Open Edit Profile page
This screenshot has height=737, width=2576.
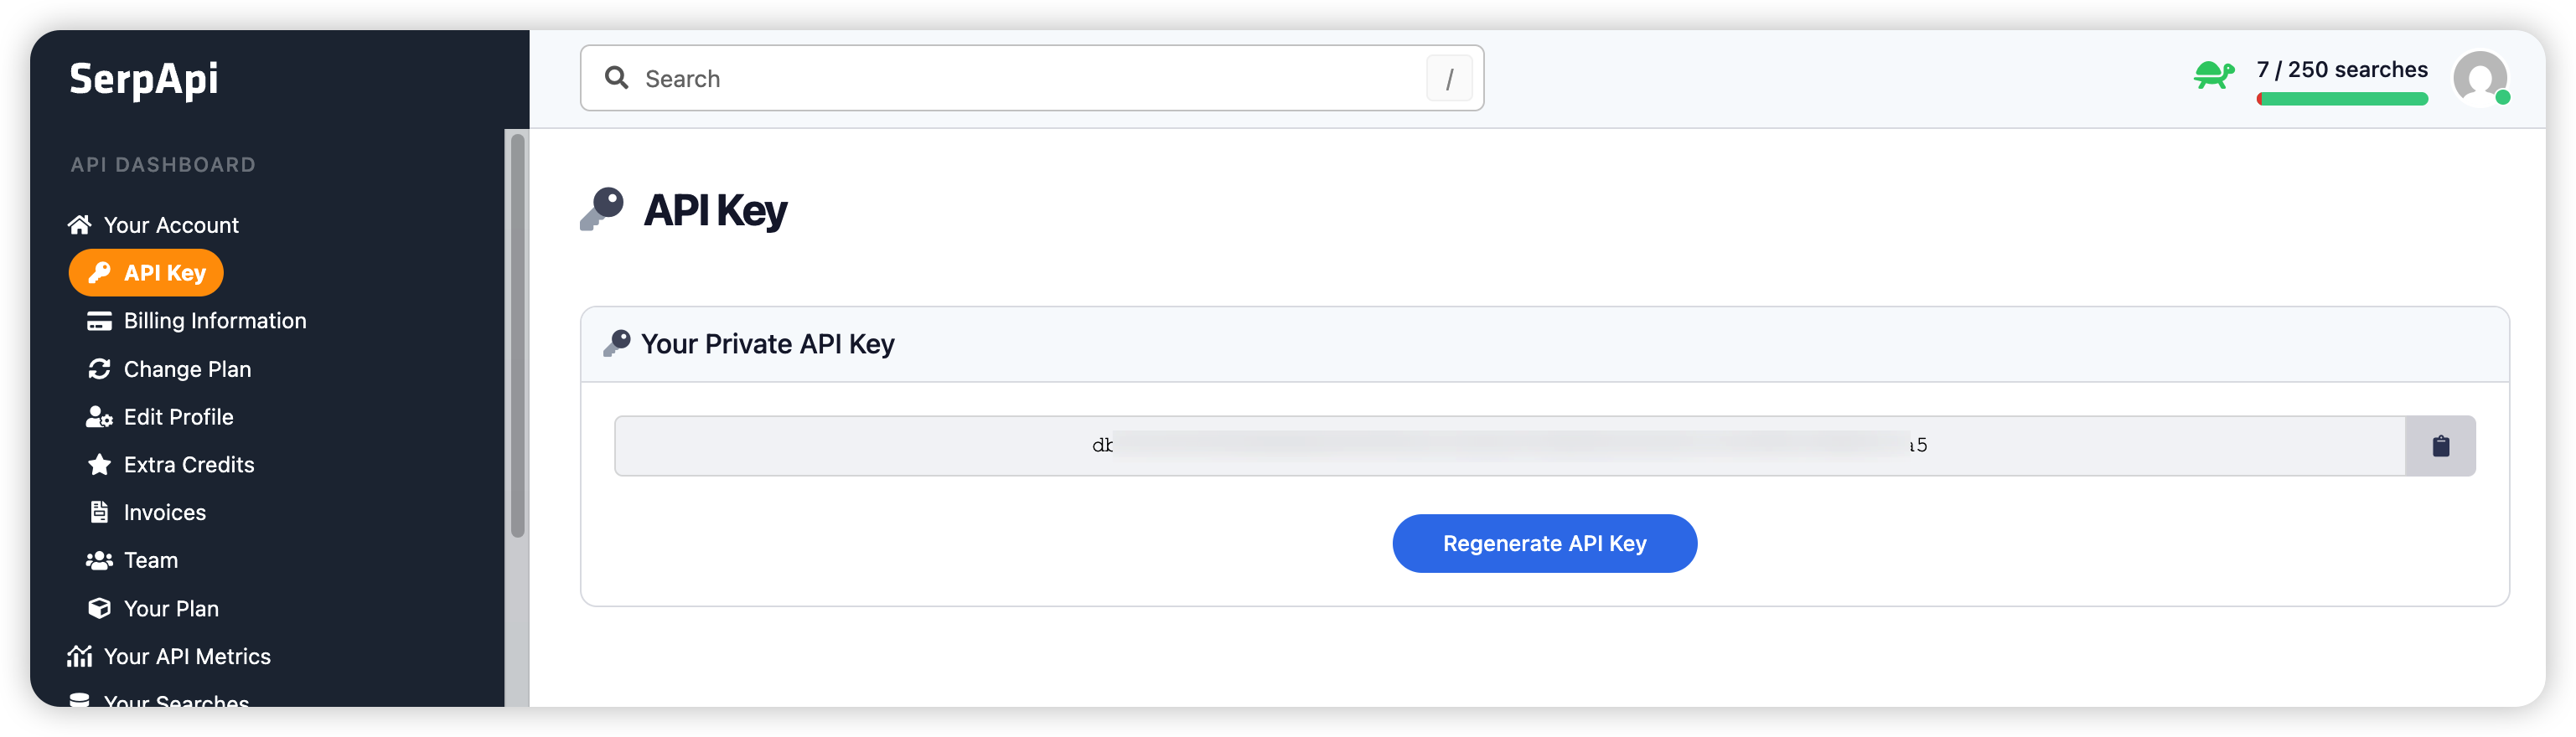coord(178,417)
